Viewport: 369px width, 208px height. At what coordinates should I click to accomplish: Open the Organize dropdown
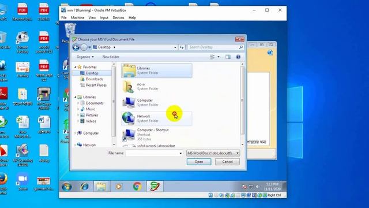pos(85,57)
